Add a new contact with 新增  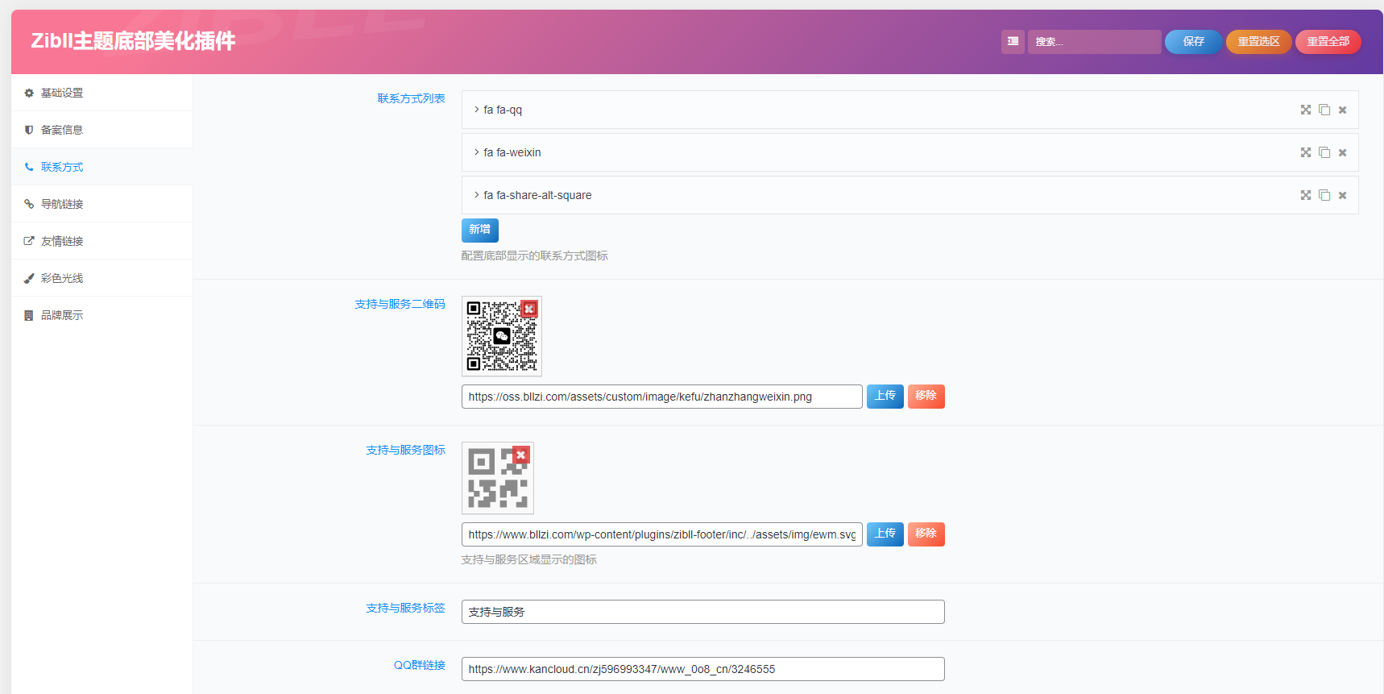click(480, 230)
